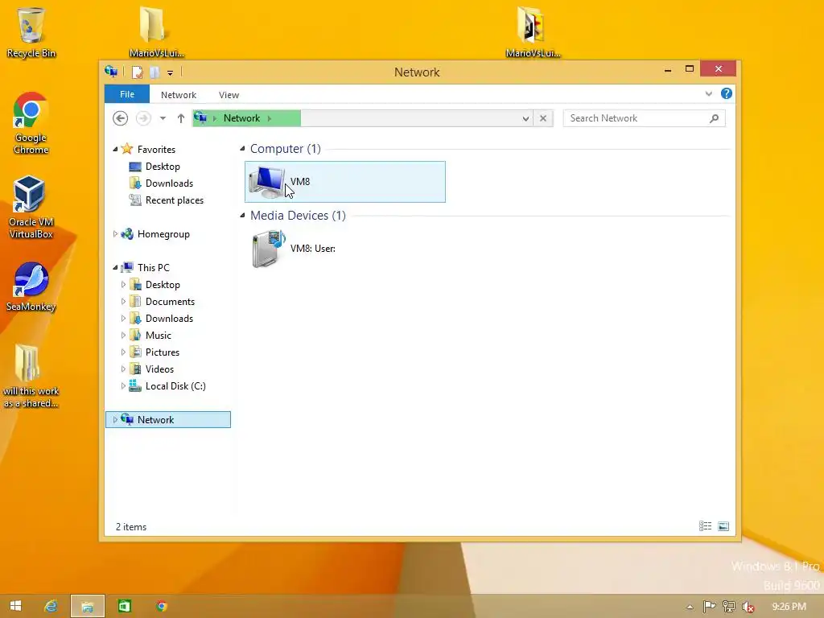Collapse the Computer (1) group
This screenshot has width=824, height=618.
[242, 149]
